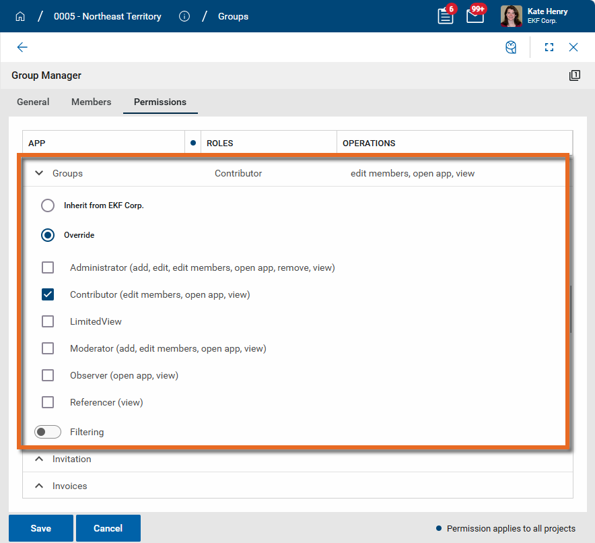Click the back arrow icon

[x=22, y=47]
